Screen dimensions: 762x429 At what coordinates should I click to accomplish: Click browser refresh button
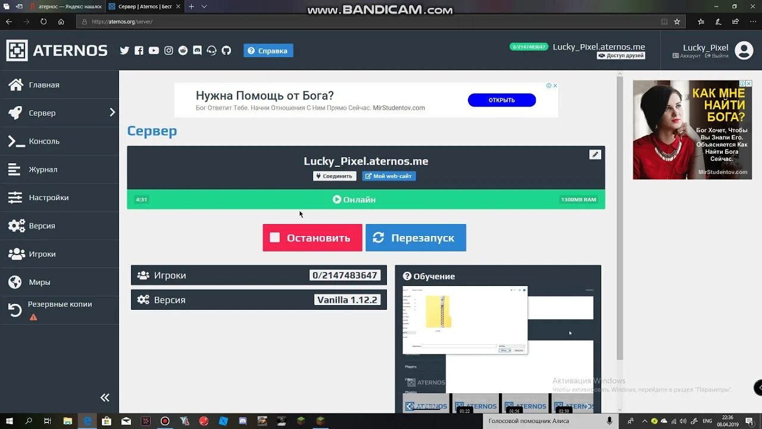(43, 21)
